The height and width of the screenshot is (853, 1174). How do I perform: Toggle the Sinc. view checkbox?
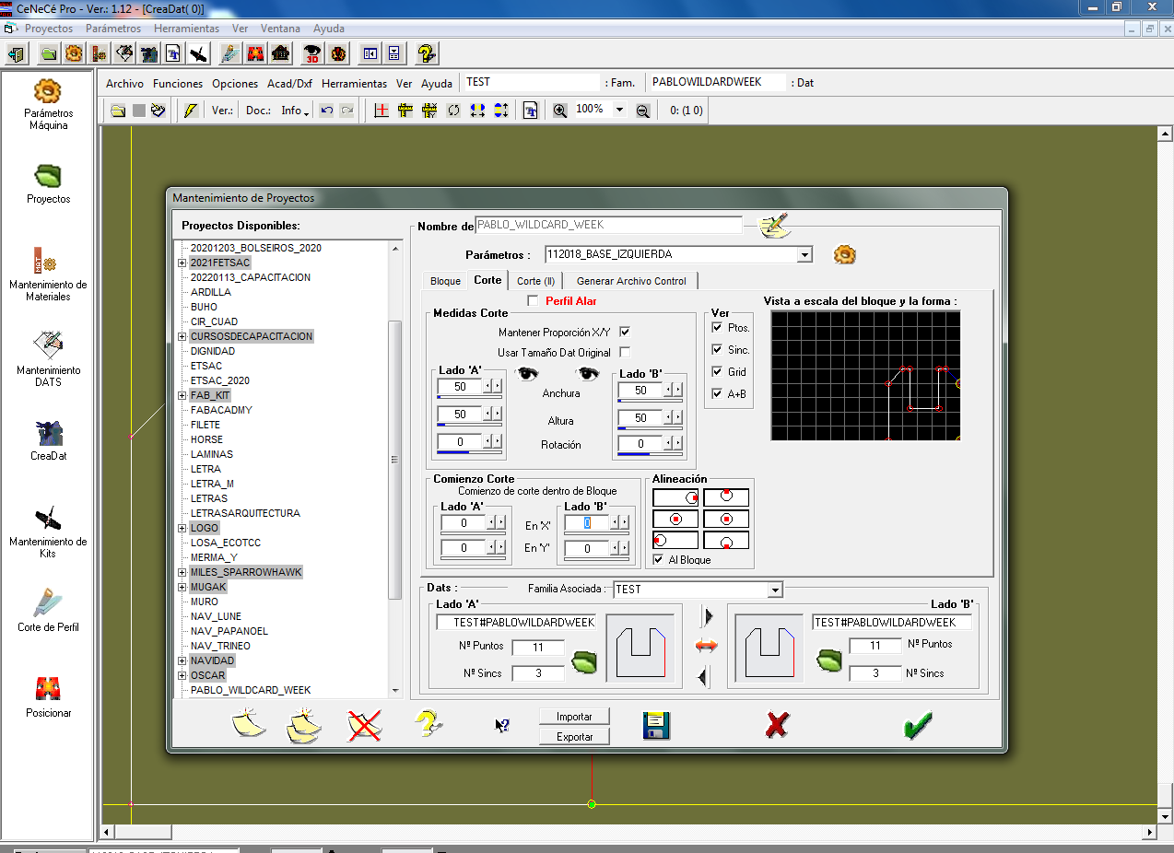pyautogui.click(x=717, y=349)
